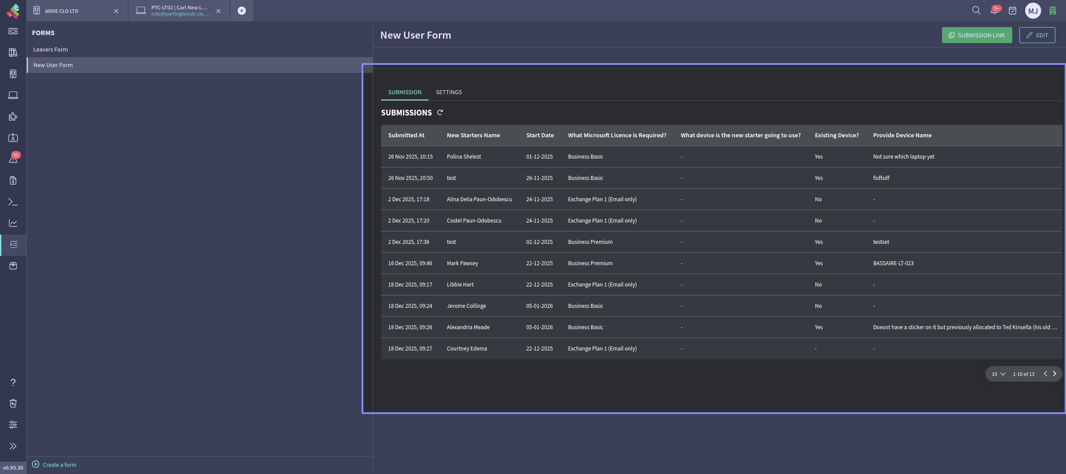
Task: Open the rows-per-page dropdown showing 10
Action: point(998,374)
